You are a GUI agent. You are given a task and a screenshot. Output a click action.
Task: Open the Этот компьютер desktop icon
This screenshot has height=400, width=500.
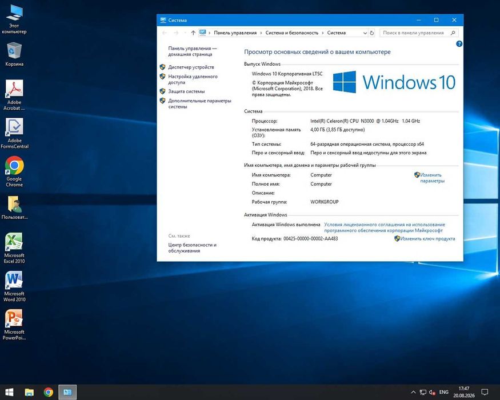pos(14,19)
